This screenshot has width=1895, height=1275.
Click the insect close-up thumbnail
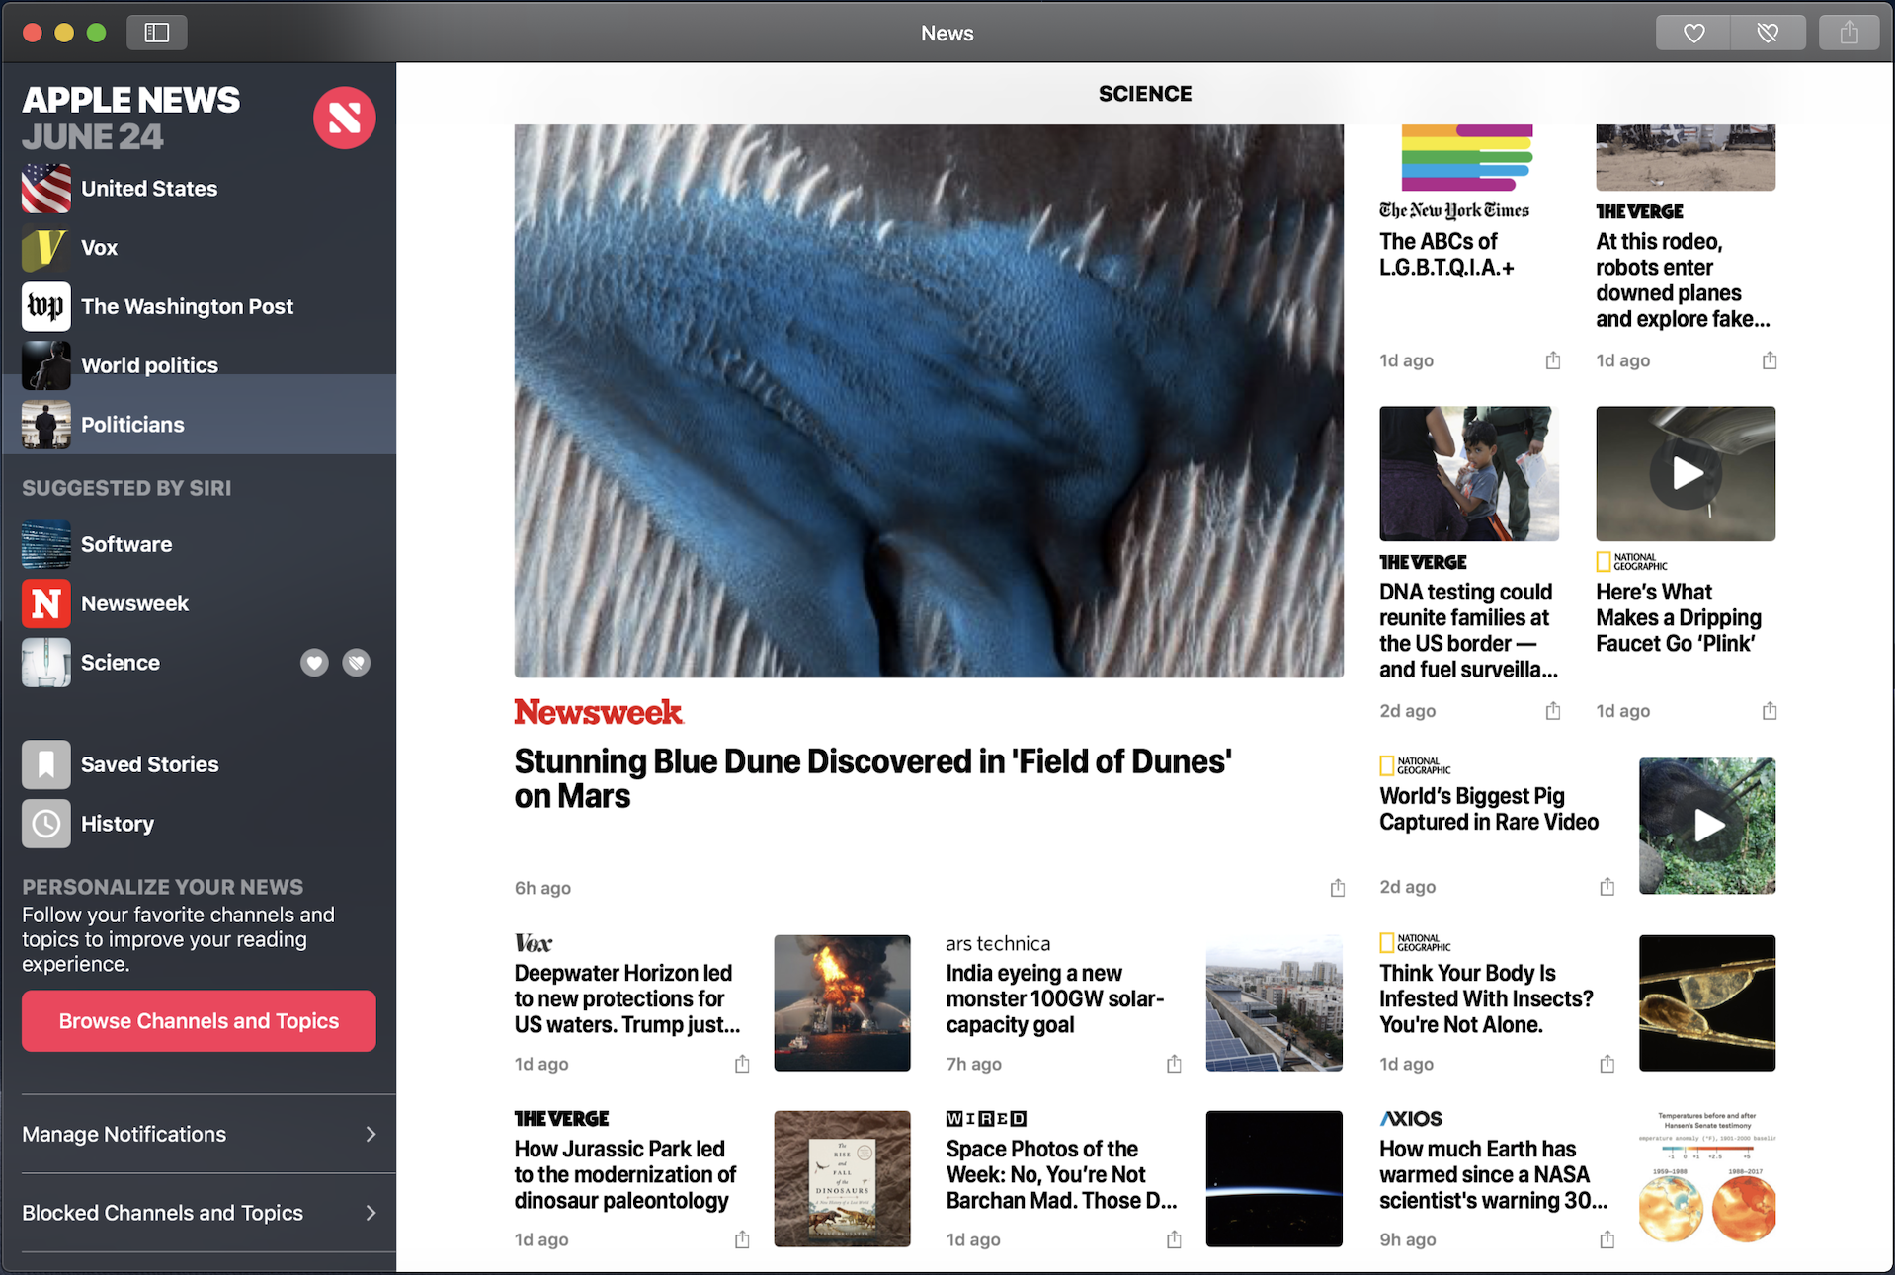coord(1707,1002)
